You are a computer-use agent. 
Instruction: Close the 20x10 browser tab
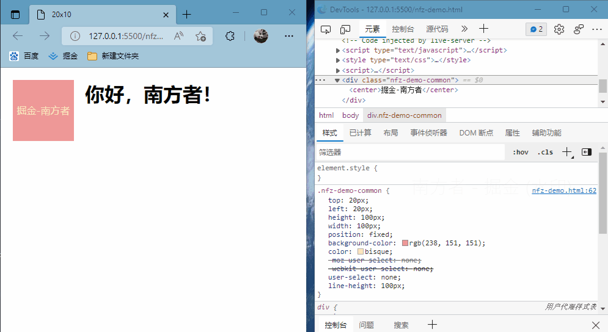(x=166, y=15)
